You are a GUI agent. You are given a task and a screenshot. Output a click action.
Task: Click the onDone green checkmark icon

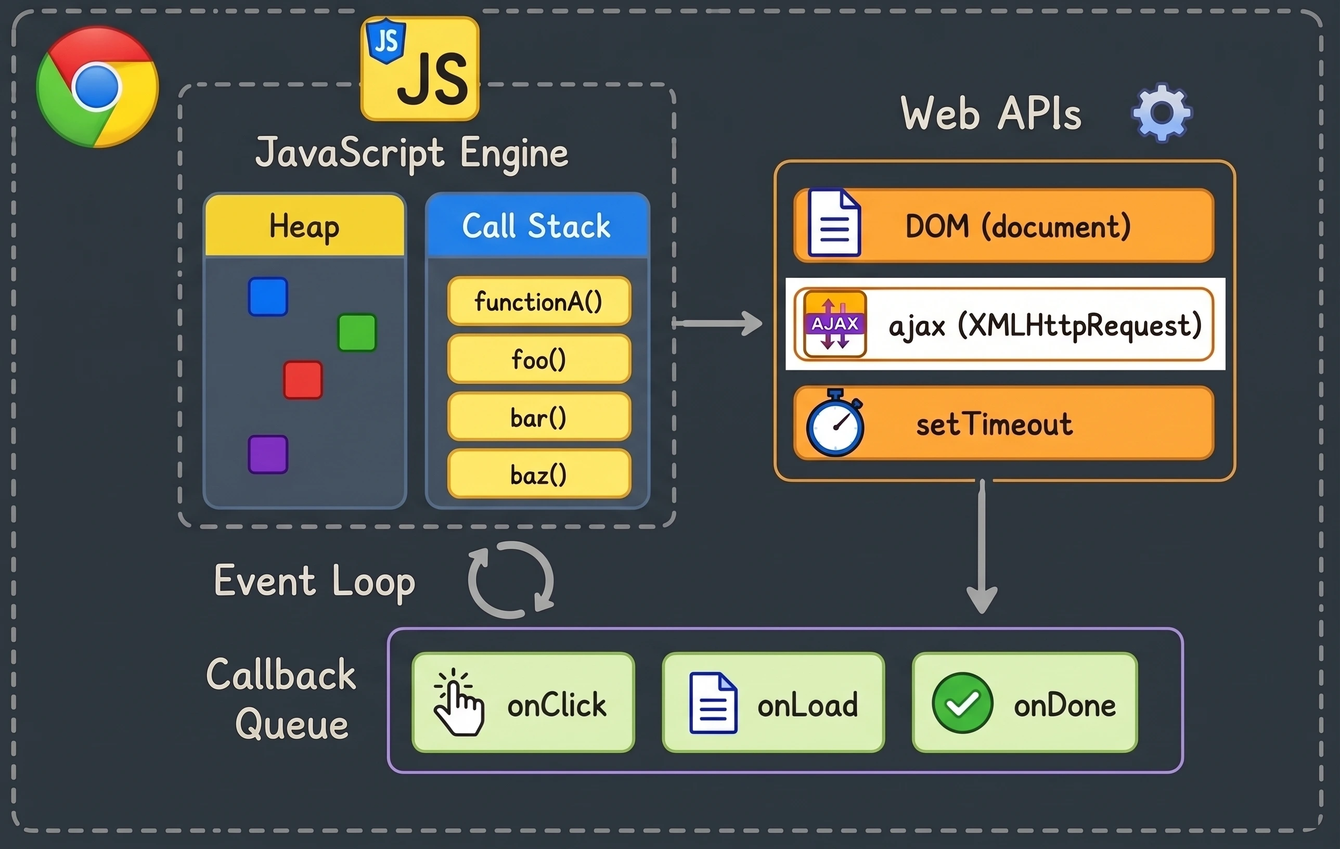[962, 703]
